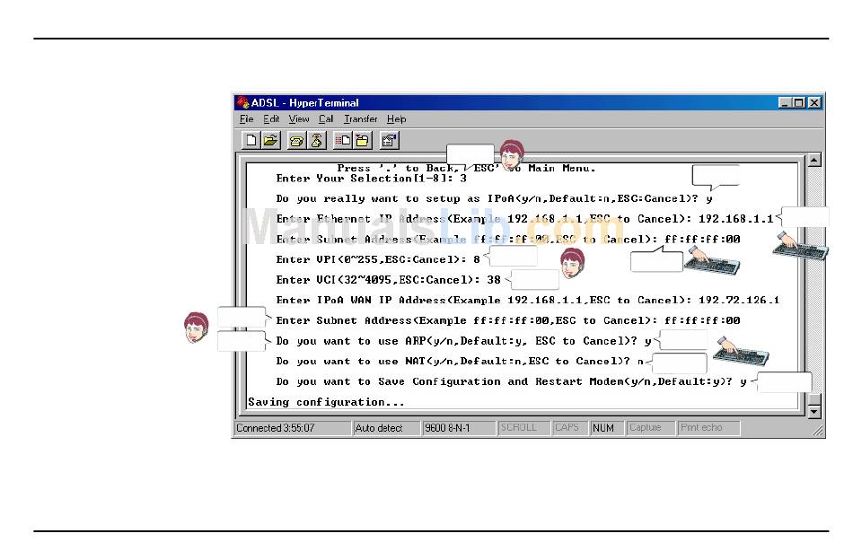Click the 'Save Configuration and Restart Modem' line
The image size is (853, 551).
pyautogui.click(x=512, y=381)
